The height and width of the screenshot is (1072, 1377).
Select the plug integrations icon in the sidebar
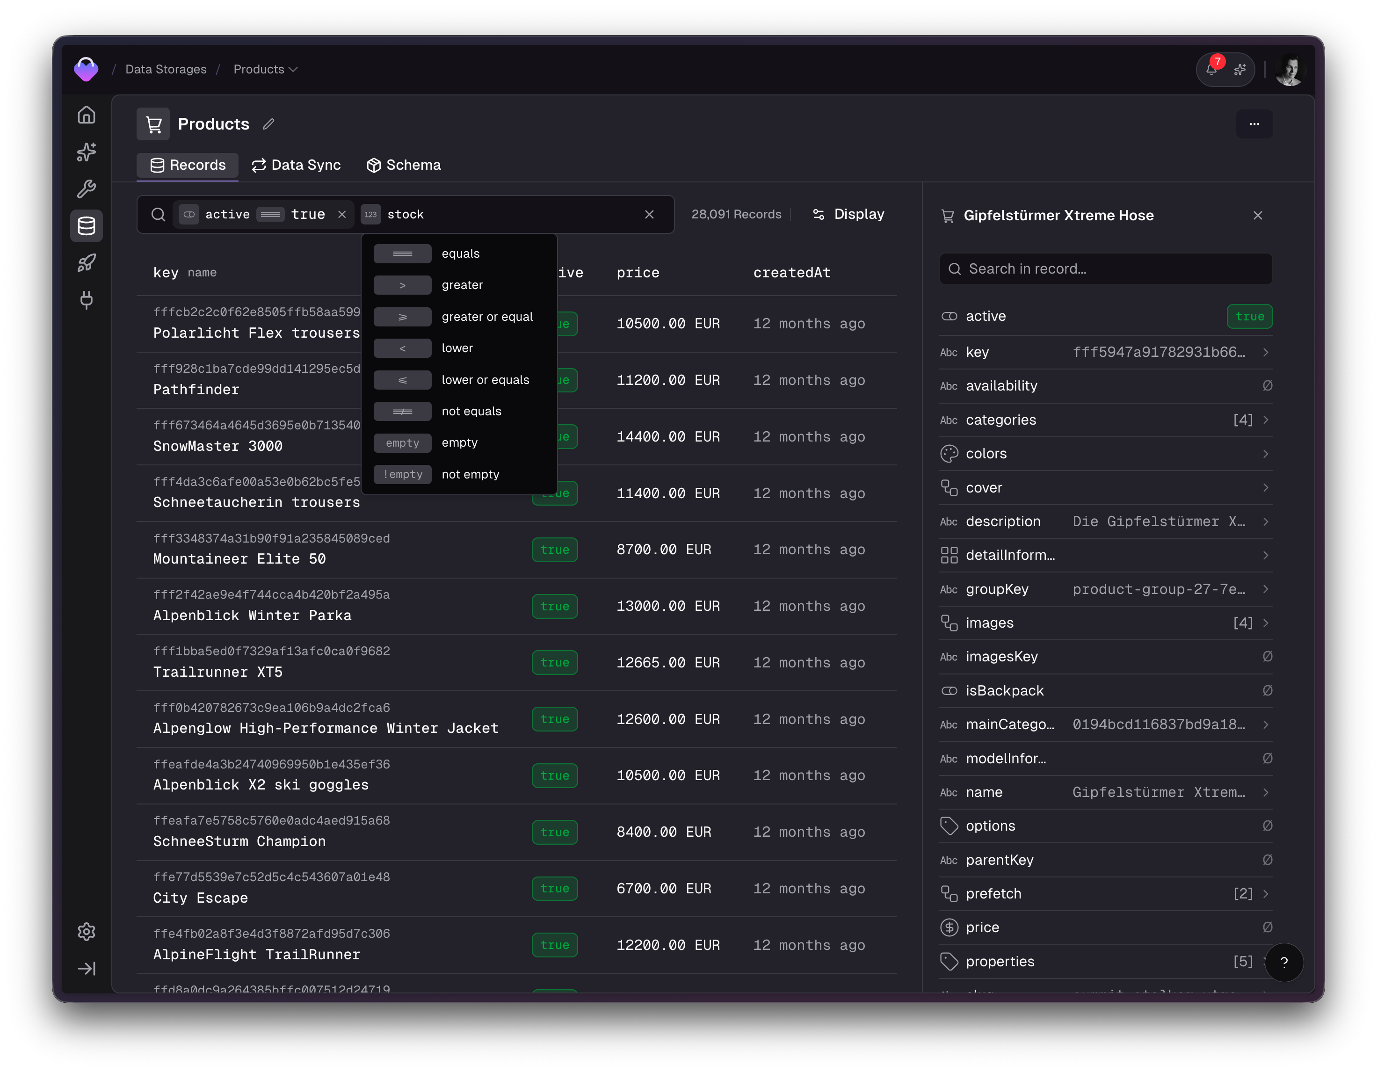pos(87,300)
